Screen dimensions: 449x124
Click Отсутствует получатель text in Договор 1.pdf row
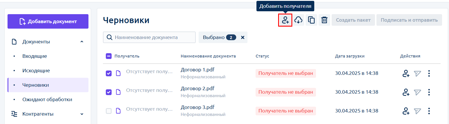[x=149, y=72]
